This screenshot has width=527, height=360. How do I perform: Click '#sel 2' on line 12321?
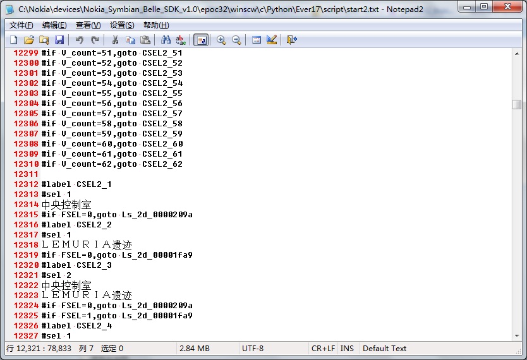coord(56,275)
